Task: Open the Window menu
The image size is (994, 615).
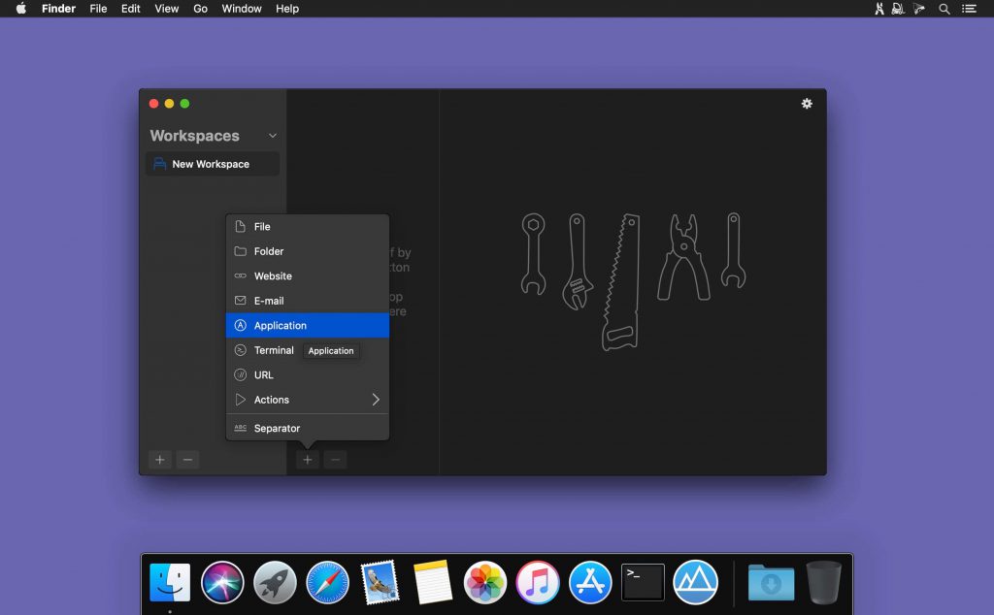Action: pos(241,9)
